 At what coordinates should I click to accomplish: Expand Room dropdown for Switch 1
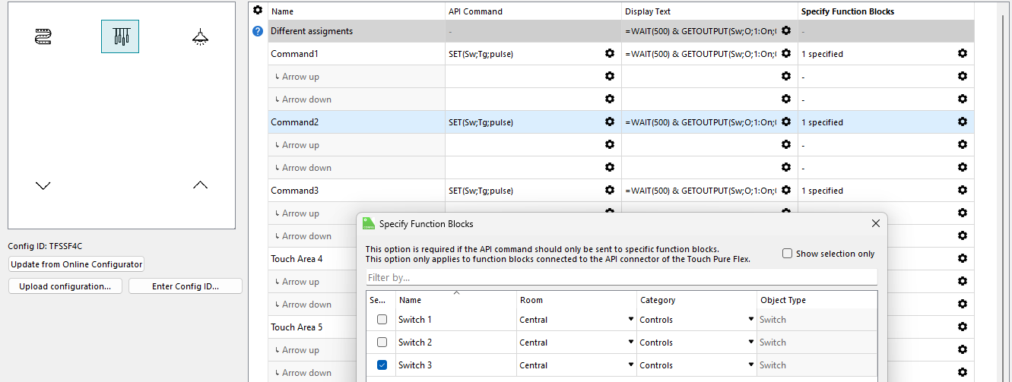[630, 320]
